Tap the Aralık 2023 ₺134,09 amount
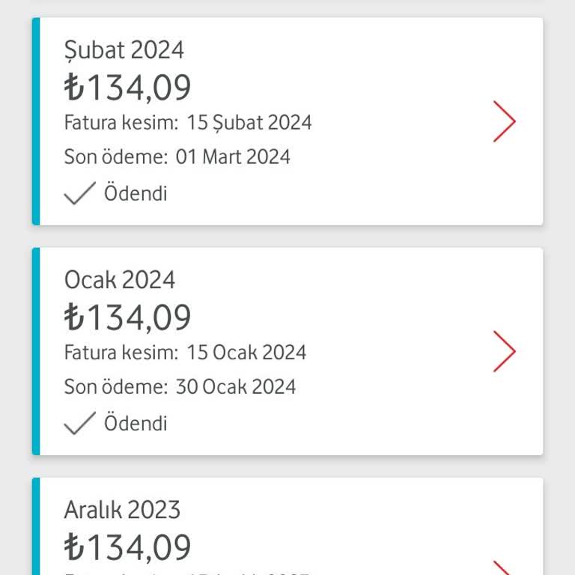Image resolution: width=575 pixels, height=575 pixels. pyautogui.click(x=128, y=547)
